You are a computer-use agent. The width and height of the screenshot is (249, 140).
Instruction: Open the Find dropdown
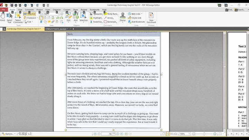coord(28,22)
